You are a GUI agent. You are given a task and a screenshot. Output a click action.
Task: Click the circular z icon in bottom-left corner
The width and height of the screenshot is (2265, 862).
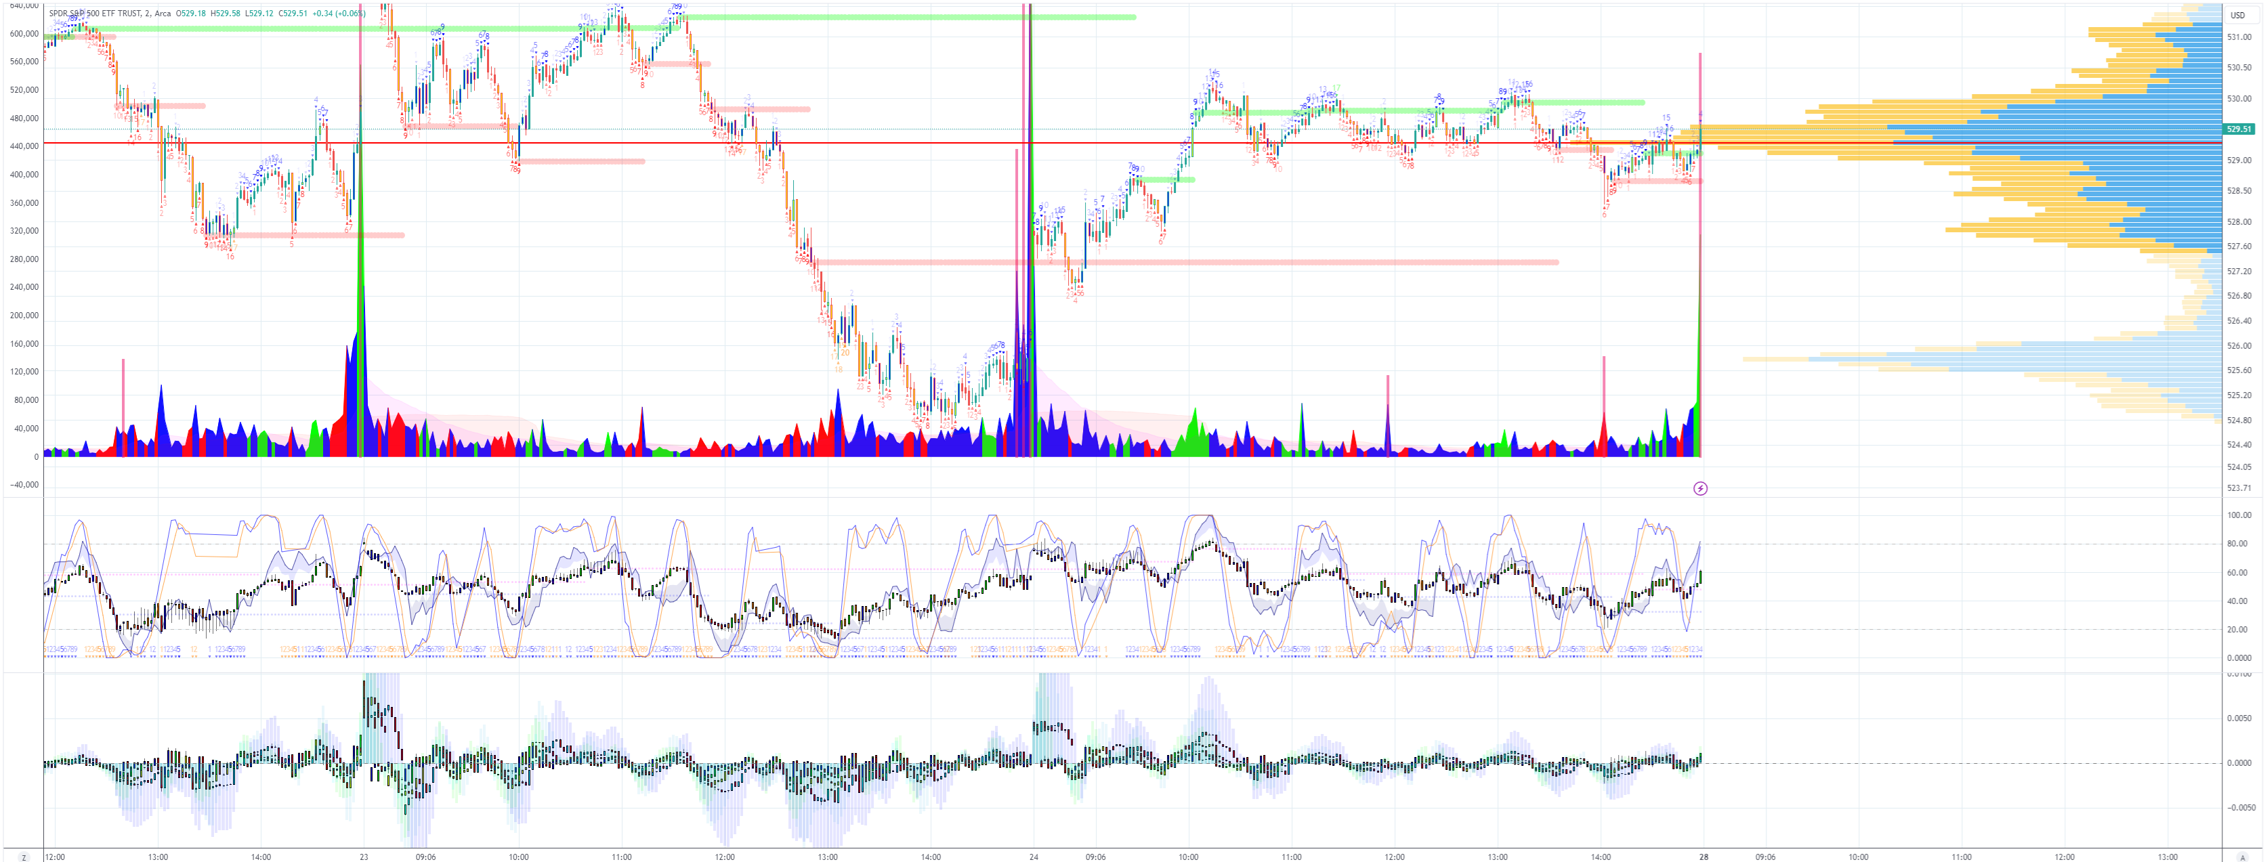pos(24,857)
